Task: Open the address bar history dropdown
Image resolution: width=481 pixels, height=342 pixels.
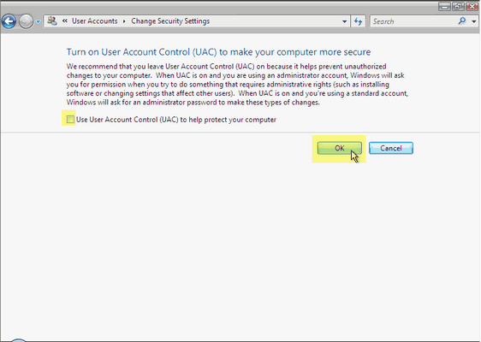Action: [345, 21]
